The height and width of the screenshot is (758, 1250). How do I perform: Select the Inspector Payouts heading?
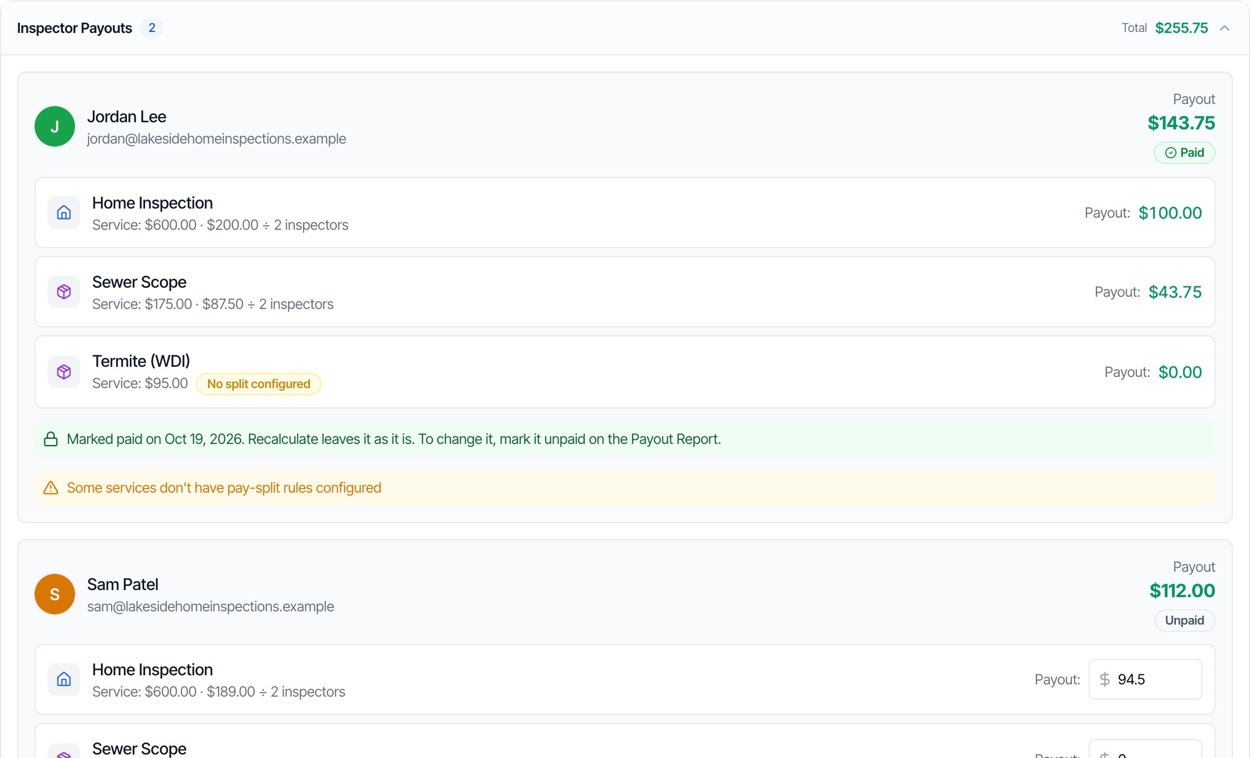pos(75,28)
